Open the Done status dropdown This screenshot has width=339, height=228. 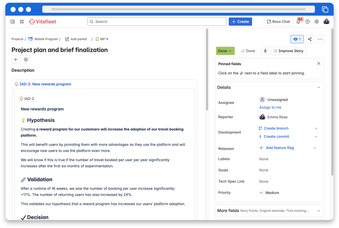[225, 51]
